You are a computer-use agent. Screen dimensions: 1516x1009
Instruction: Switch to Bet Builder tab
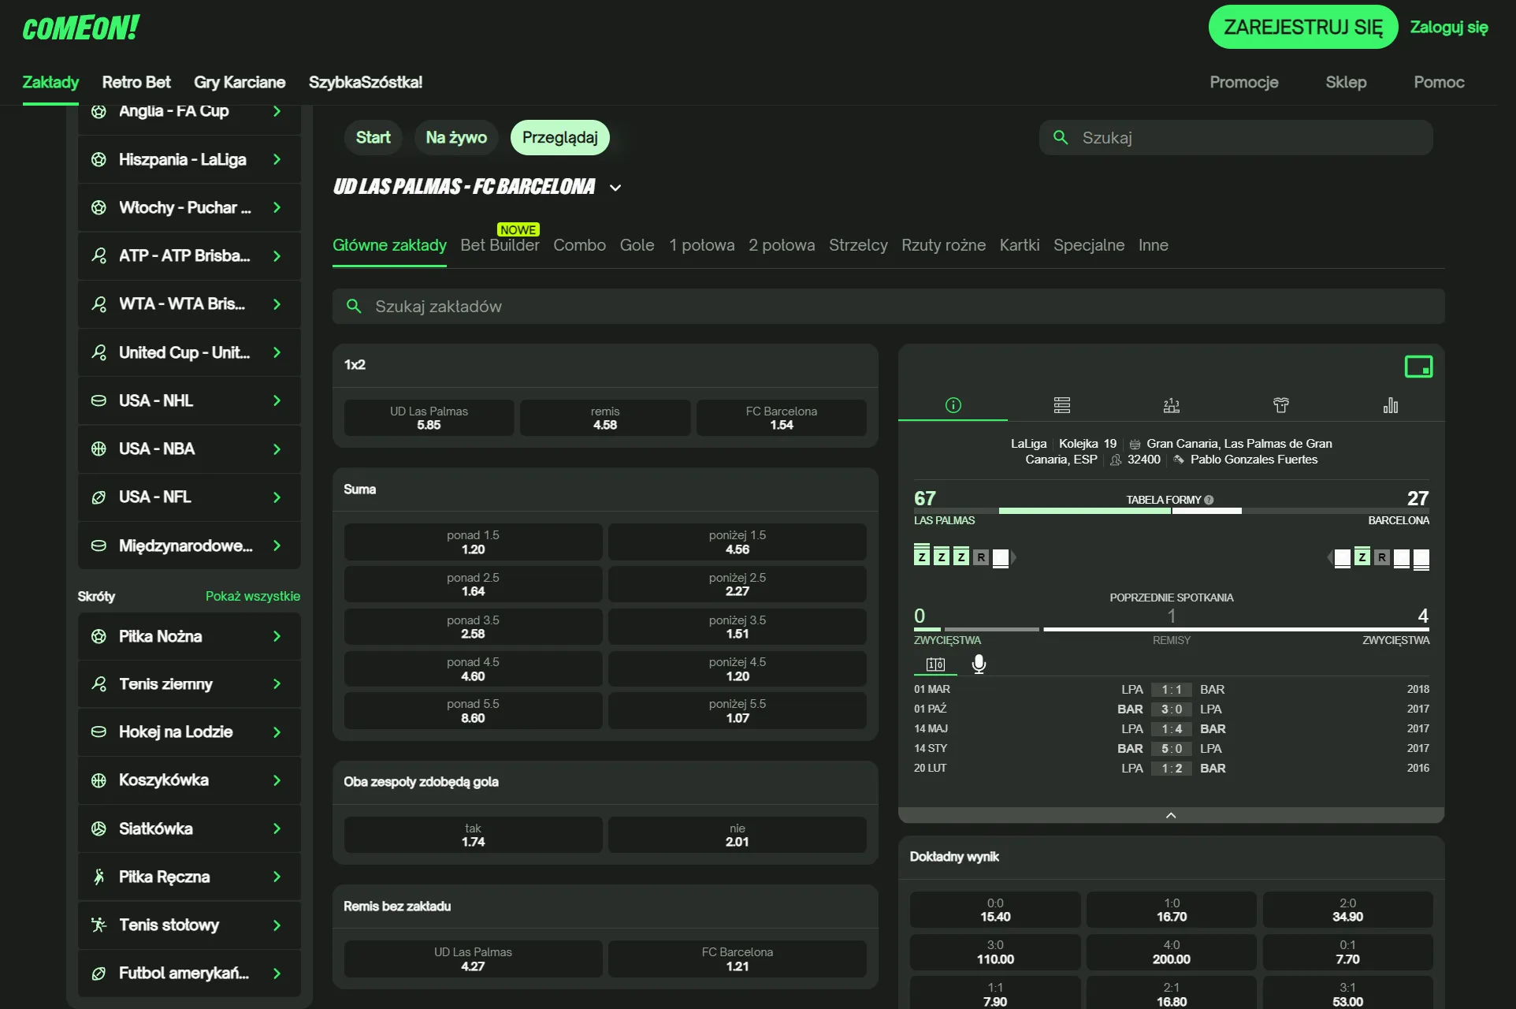click(x=500, y=245)
